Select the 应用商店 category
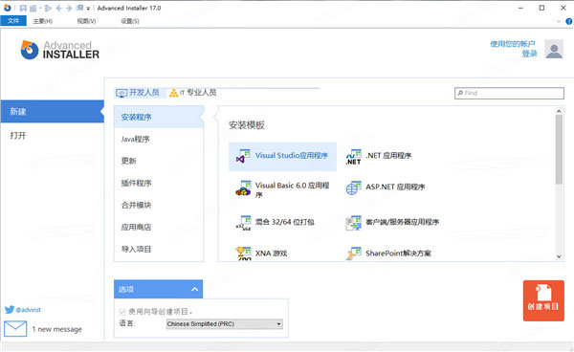Viewport: 574px width, 352px height. (x=159, y=227)
